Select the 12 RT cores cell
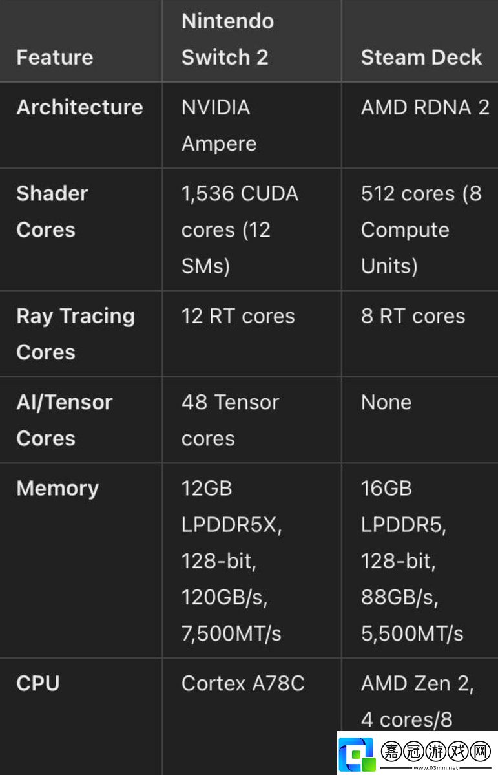 tap(238, 316)
